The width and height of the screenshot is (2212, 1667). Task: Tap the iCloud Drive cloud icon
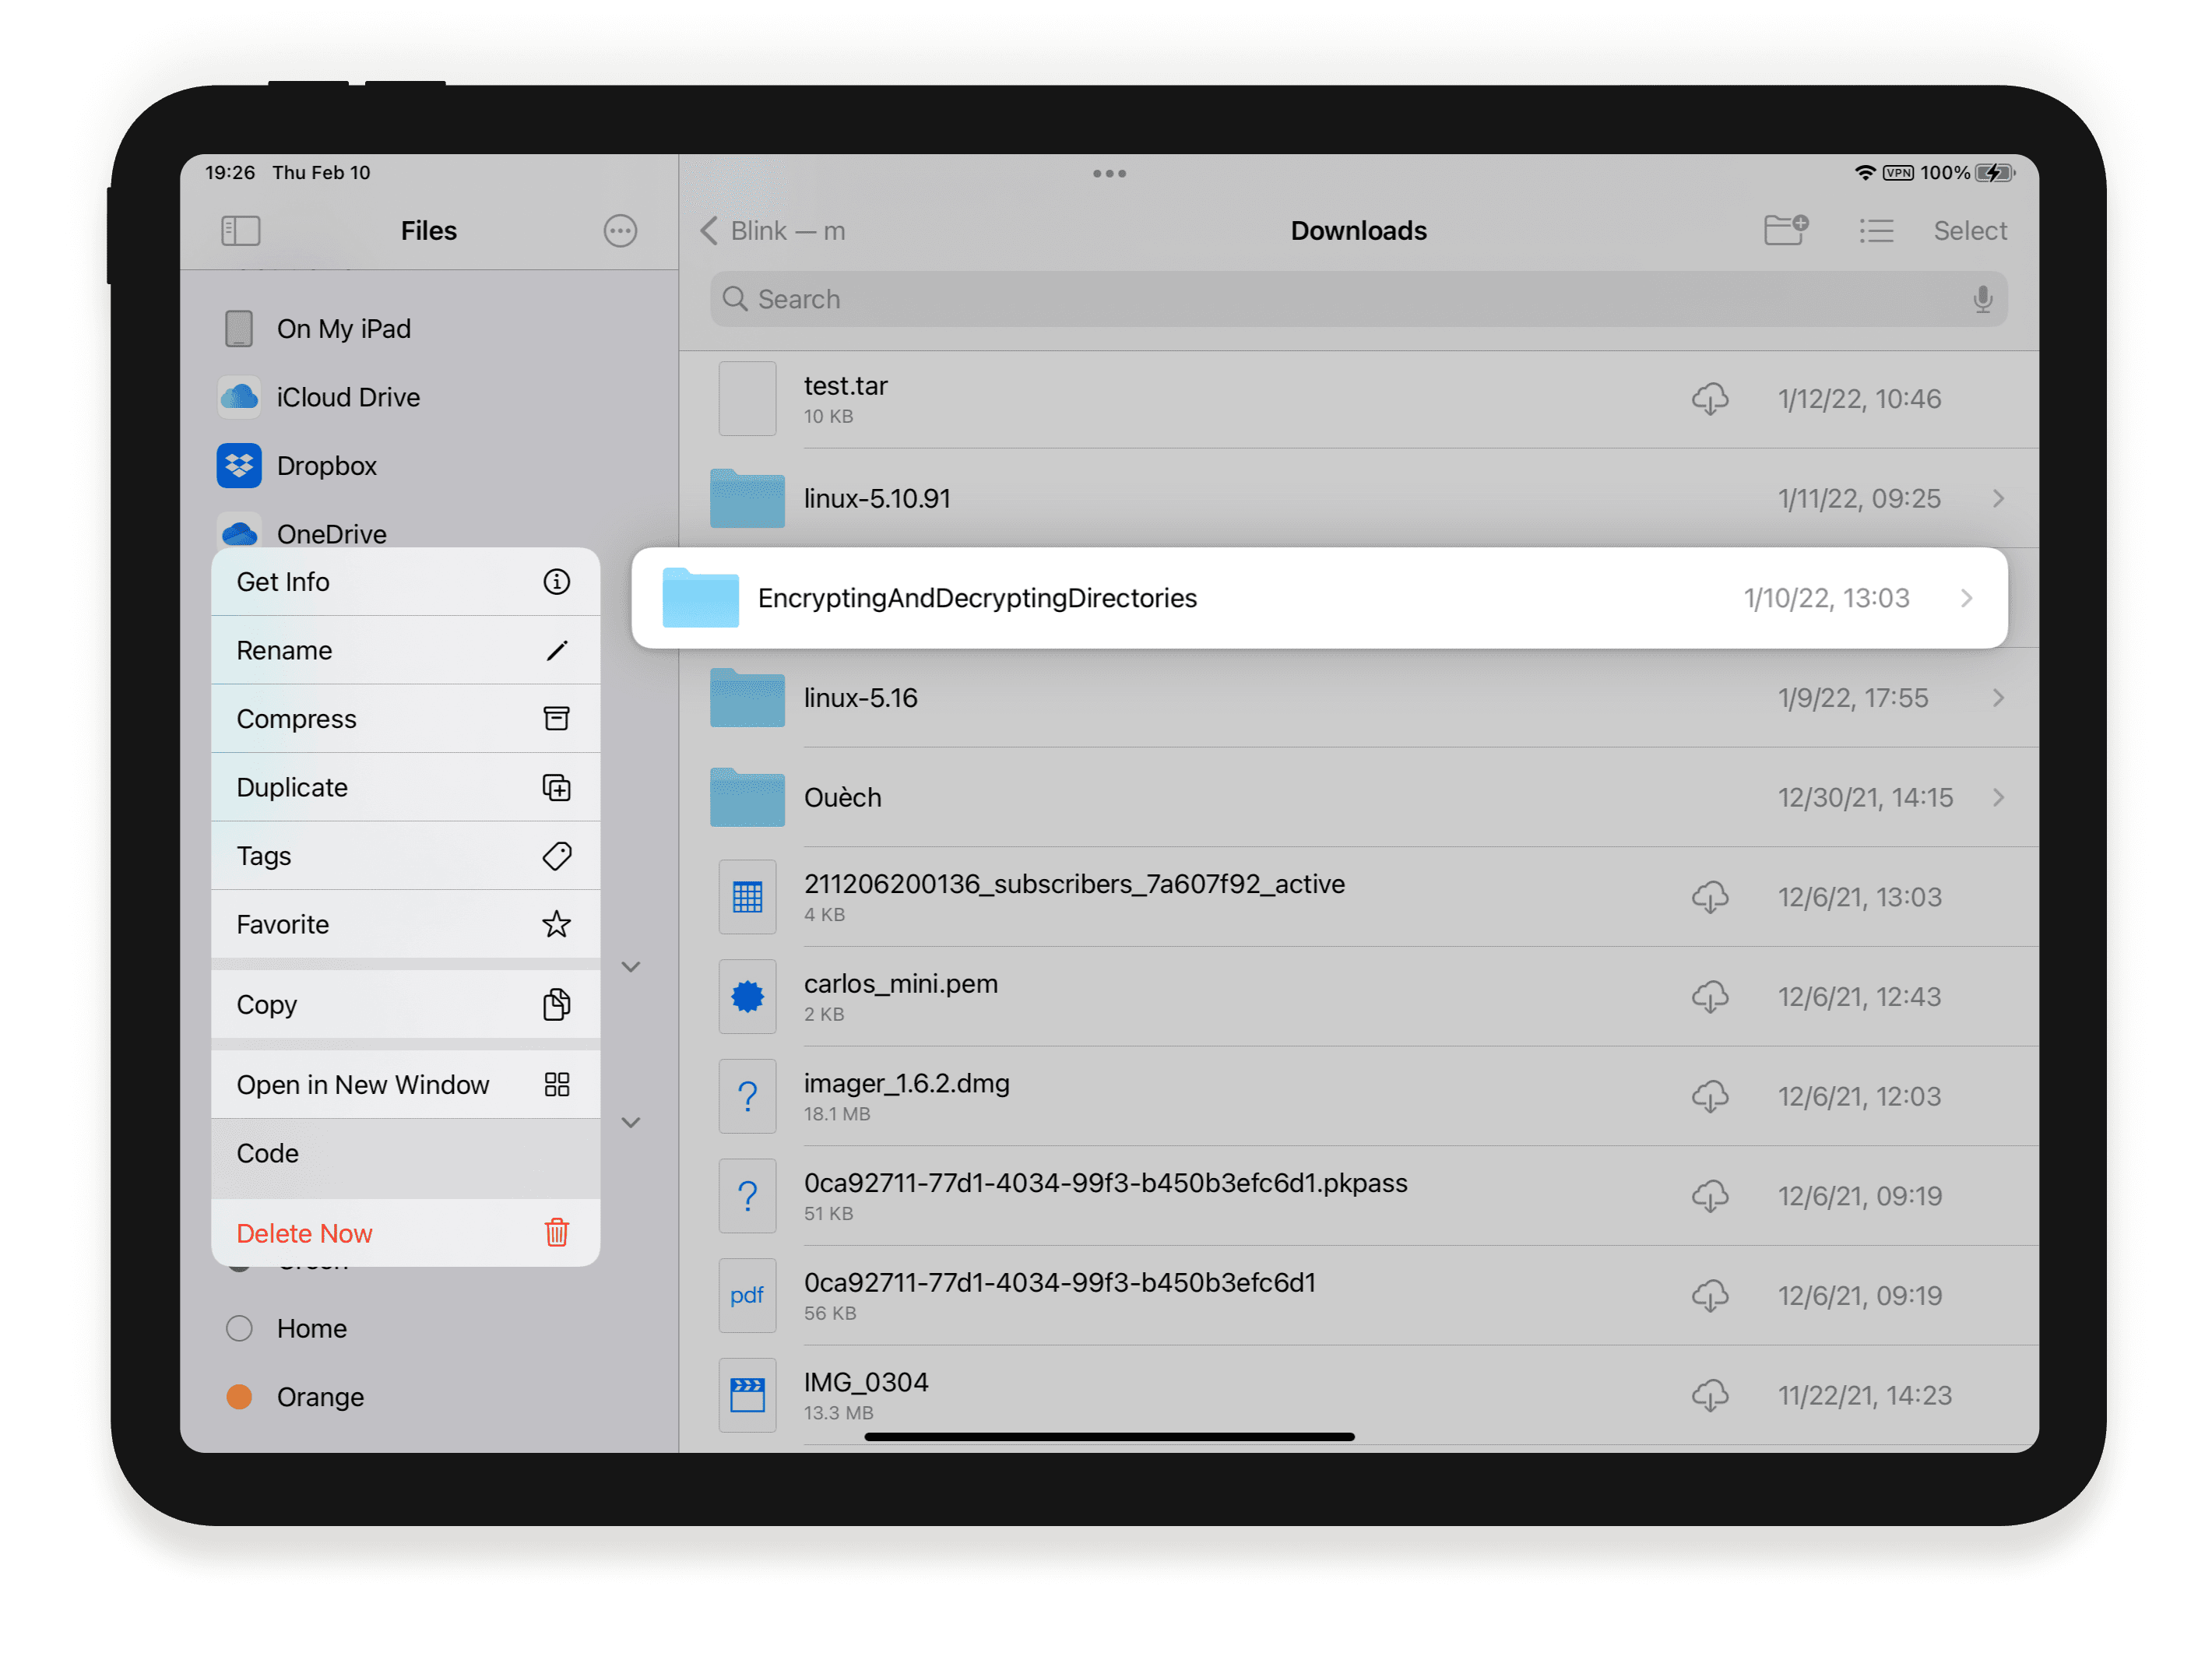pos(239,397)
